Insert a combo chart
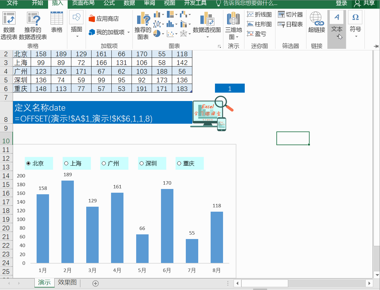This screenshot has width=380, height=290. click(x=186, y=24)
